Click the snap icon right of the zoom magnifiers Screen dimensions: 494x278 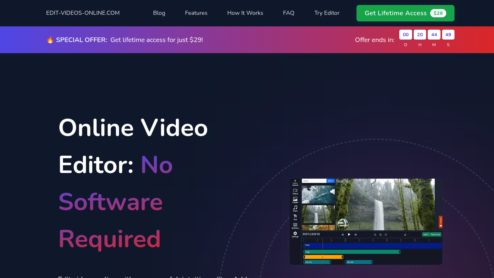[x=386, y=235]
